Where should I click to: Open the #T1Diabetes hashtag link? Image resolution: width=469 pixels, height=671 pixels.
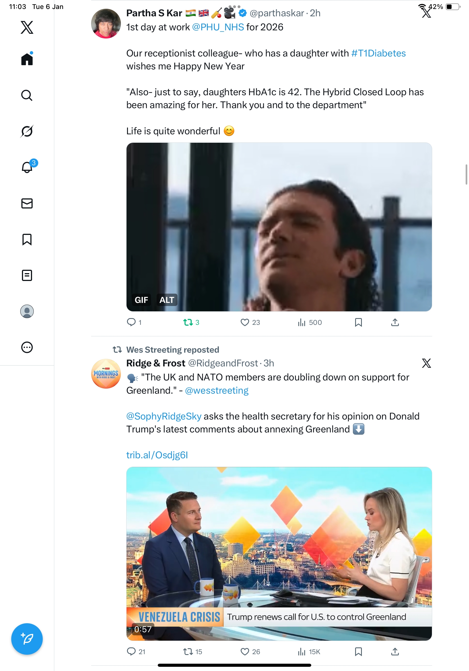point(378,53)
